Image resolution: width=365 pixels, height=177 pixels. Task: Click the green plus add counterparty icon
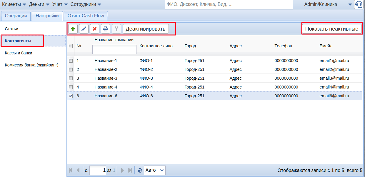(73, 29)
